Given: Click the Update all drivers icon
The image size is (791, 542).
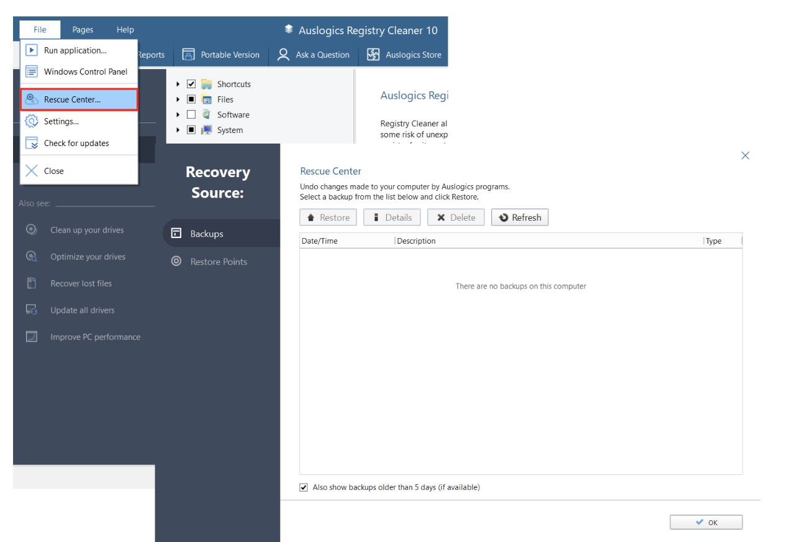Looking at the screenshot, I should coord(31,310).
